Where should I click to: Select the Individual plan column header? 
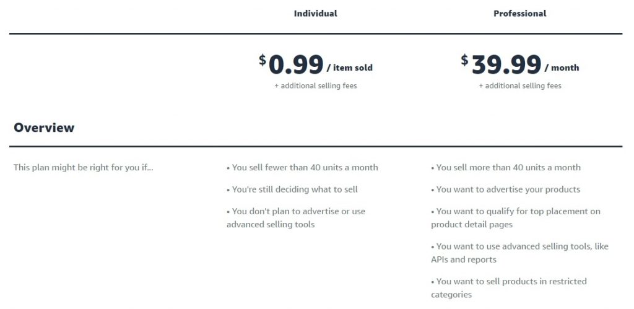coord(315,14)
